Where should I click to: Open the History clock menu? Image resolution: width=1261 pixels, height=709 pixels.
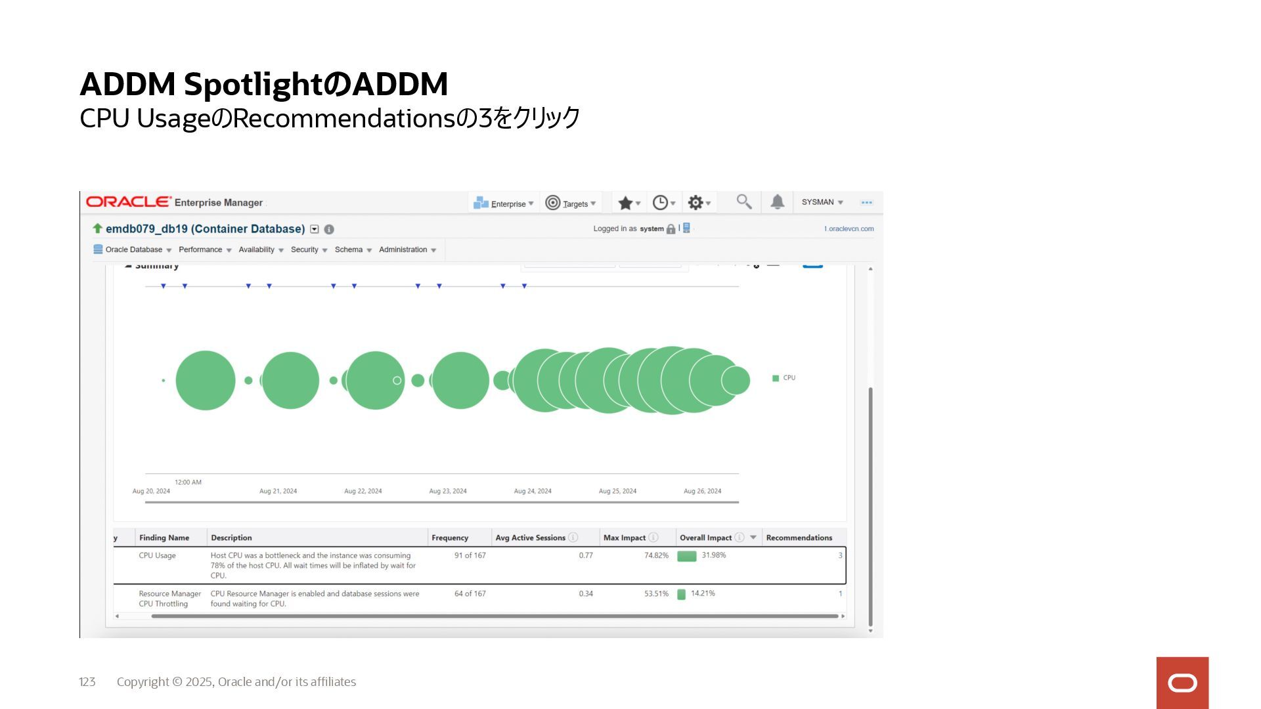click(664, 204)
